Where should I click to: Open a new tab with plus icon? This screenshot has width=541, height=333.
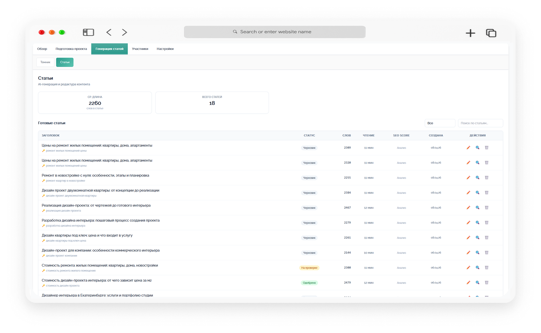470,33
